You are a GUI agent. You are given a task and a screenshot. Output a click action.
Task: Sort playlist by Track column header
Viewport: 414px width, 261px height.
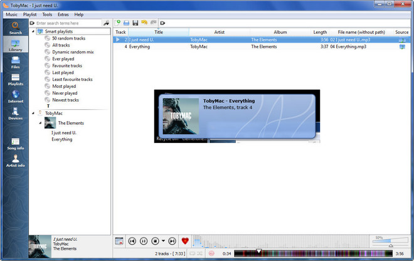120,32
